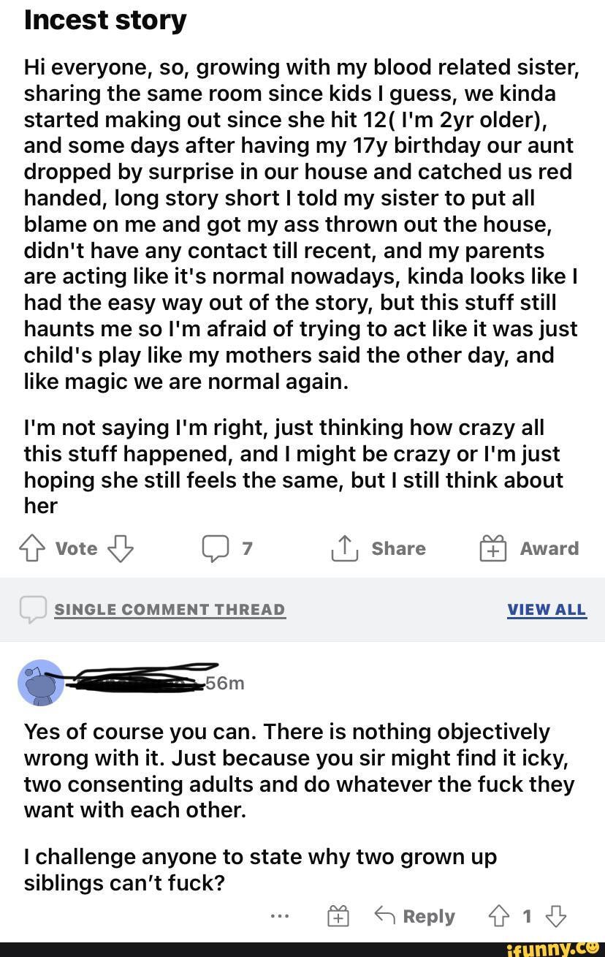Click the Reply arrow icon on the comment
The width and height of the screenshot is (605, 957).
coord(384,916)
